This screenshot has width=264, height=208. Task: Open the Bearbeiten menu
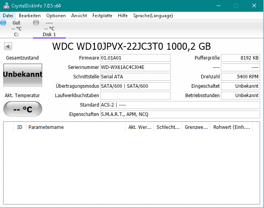(30, 16)
